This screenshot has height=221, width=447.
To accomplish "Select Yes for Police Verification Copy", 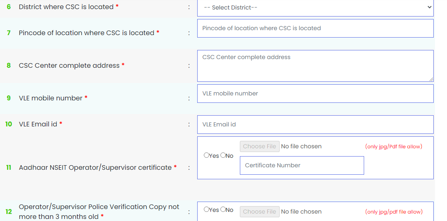I will (206, 209).
